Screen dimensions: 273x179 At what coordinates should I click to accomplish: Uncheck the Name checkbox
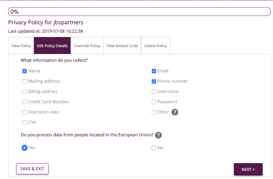(25, 71)
